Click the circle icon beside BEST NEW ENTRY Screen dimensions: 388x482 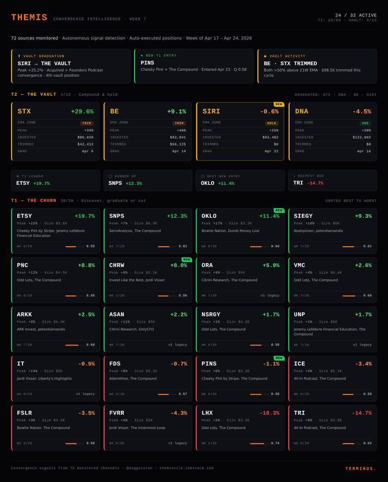[x=203, y=176]
